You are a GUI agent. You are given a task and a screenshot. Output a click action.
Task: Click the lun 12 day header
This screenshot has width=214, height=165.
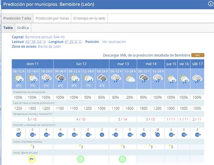click(x=80, y=64)
